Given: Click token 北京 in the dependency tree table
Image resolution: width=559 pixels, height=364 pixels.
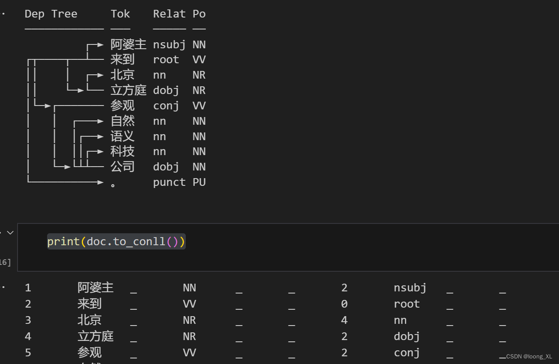Looking at the screenshot, I should pos(122,75).
